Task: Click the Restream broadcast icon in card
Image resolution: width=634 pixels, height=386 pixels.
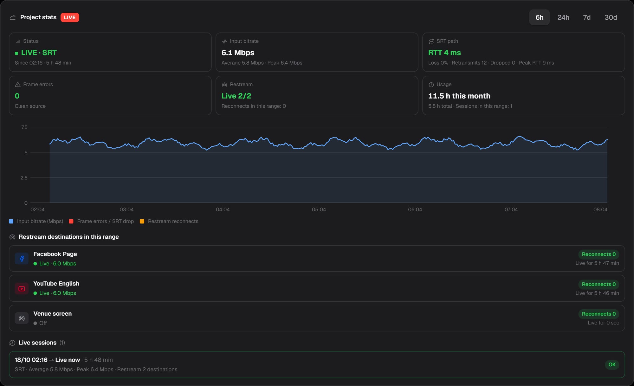Action: coord(224,85)
